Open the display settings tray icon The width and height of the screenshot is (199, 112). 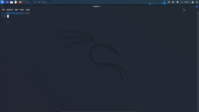(x=169, y=2)
